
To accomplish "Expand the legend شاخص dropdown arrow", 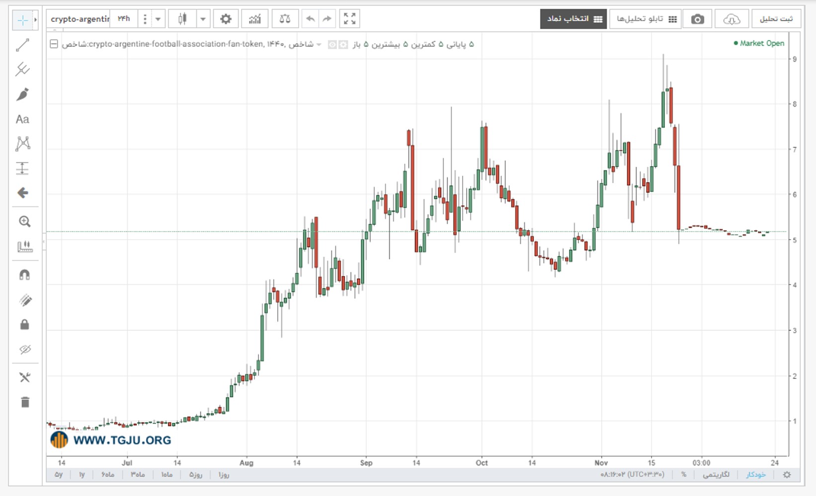I will pyautogui.click(x=319, y=45).
